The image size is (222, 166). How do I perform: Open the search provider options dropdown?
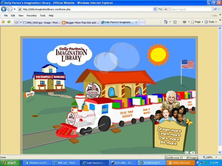point(219,9)
